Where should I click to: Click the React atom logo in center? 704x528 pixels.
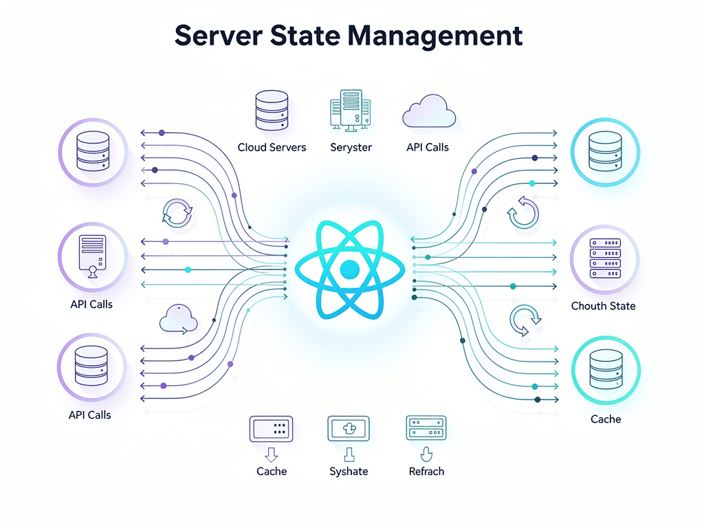350,269
